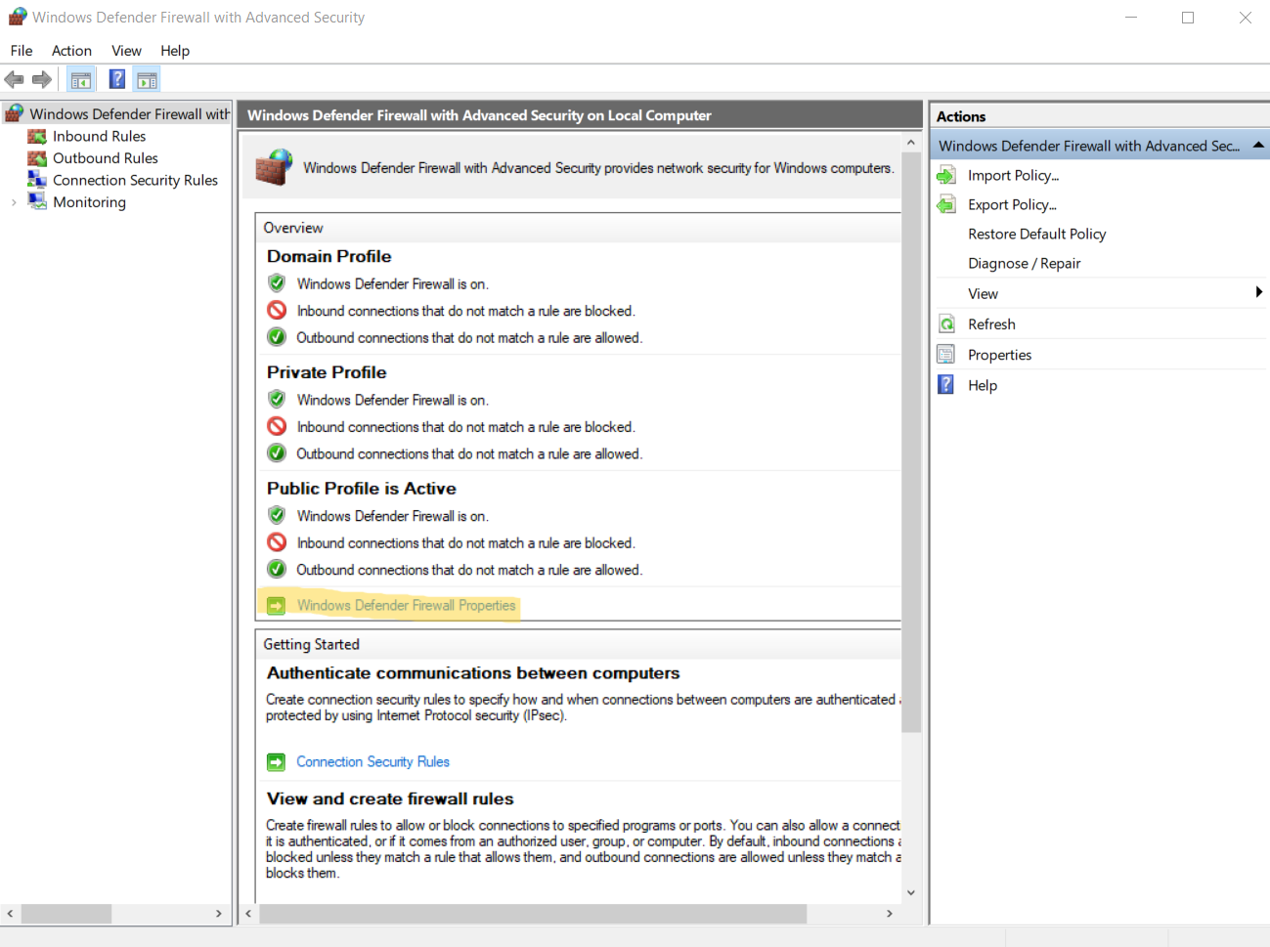This screenshot has height=947, width=1270.
Task: Click Domain Profile firewall-on shield icon
Action: [x=277, y=283]
